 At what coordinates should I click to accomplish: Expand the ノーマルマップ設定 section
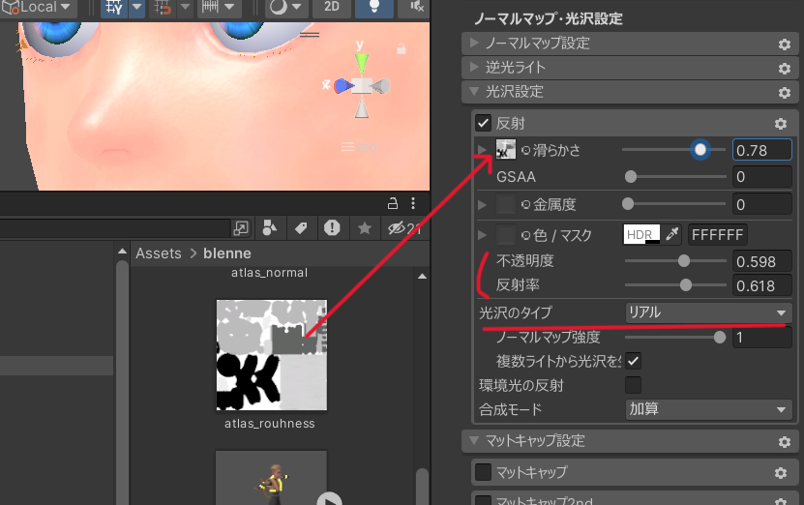(473, 44)
